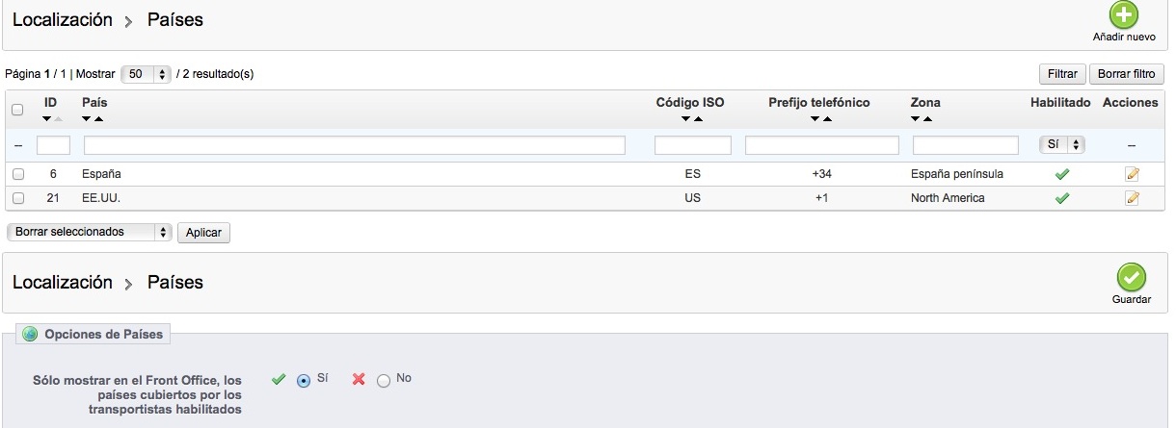Viewport: 1176px width, 428px height.
Task: Open the Mostrar results-per-page dropdown
Action: (147, 74)
